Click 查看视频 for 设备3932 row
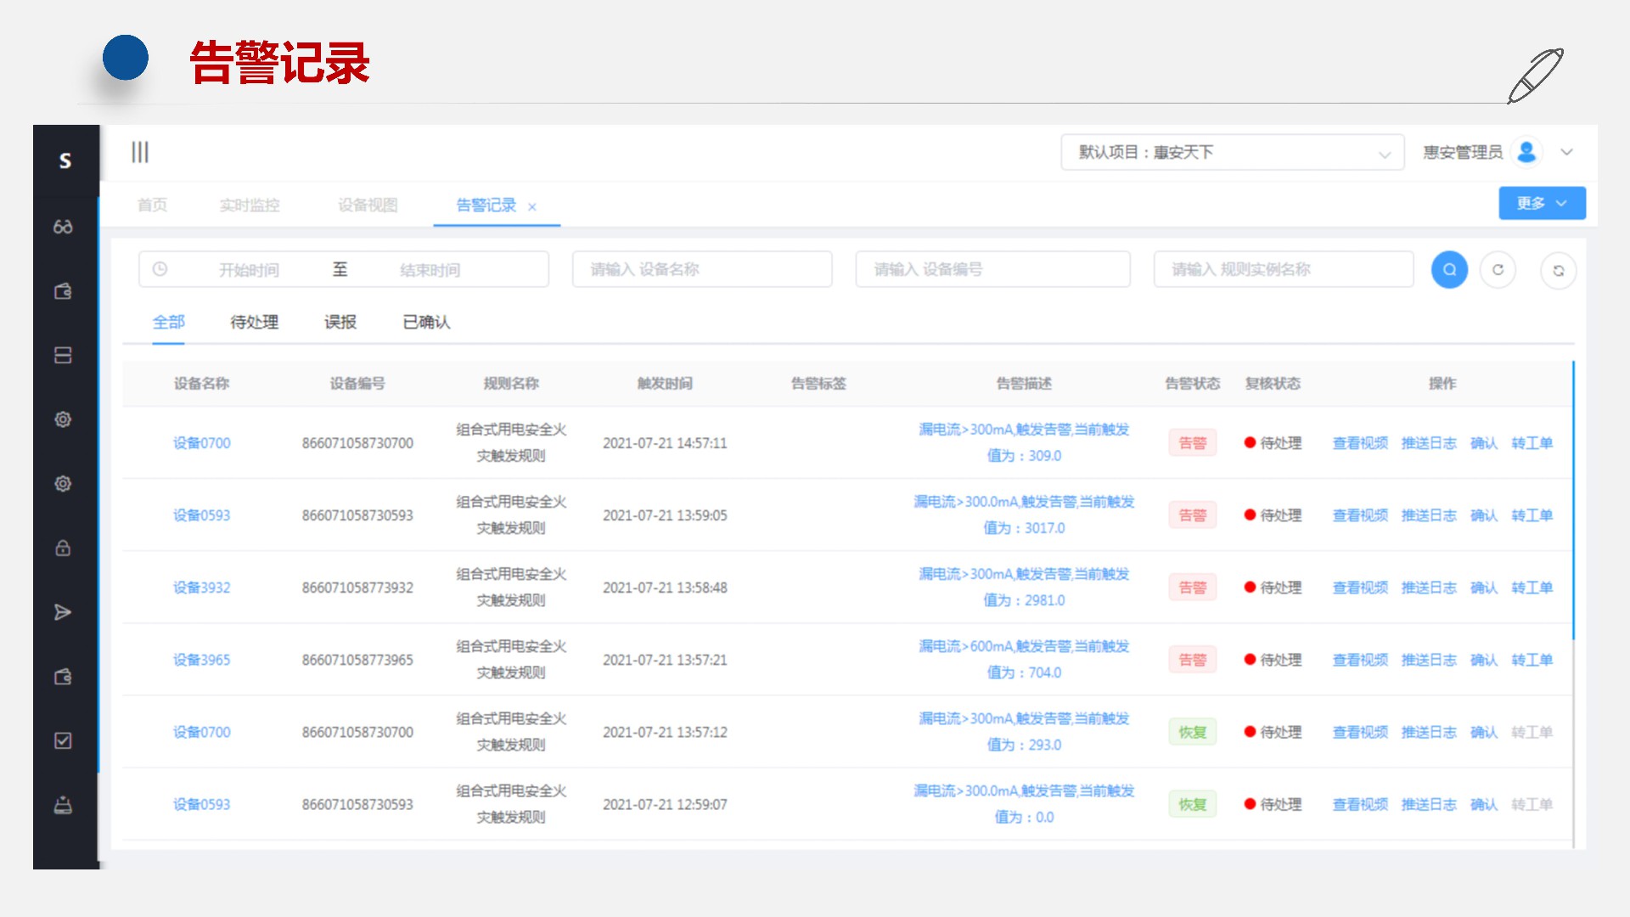Viewport: 1630px width, 917px height. [1359, 588]
